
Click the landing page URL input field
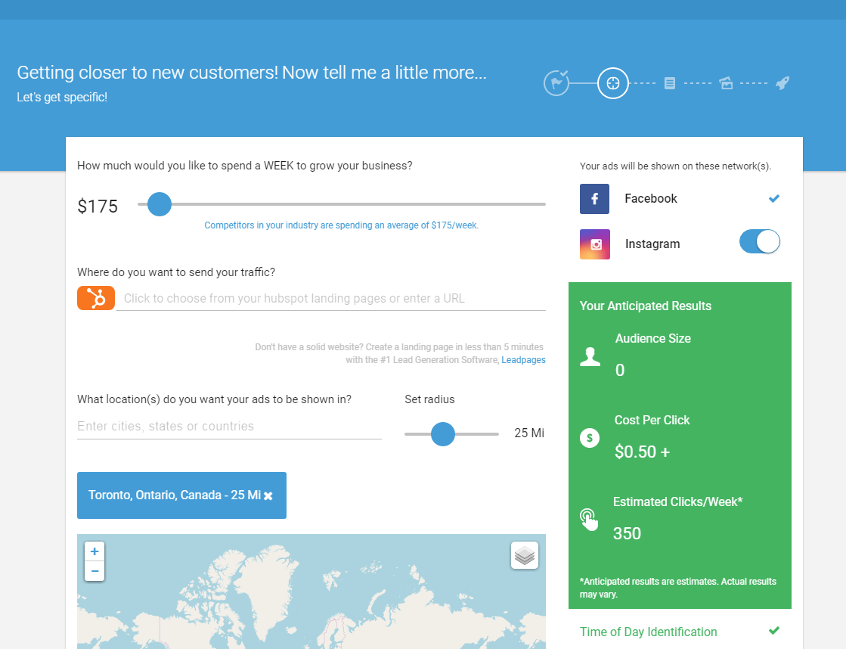(x=331, y=298)
